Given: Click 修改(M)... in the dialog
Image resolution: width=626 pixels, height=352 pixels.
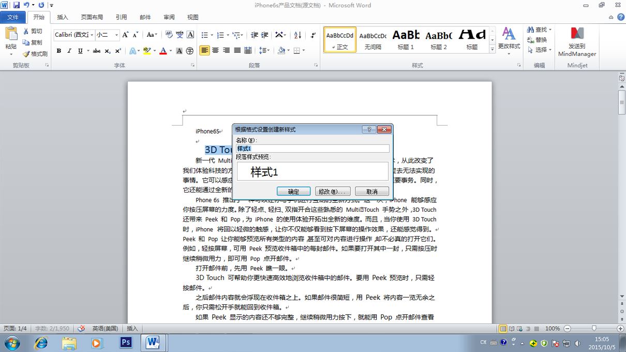Looking at the screenshot, I should coord(333,192).
